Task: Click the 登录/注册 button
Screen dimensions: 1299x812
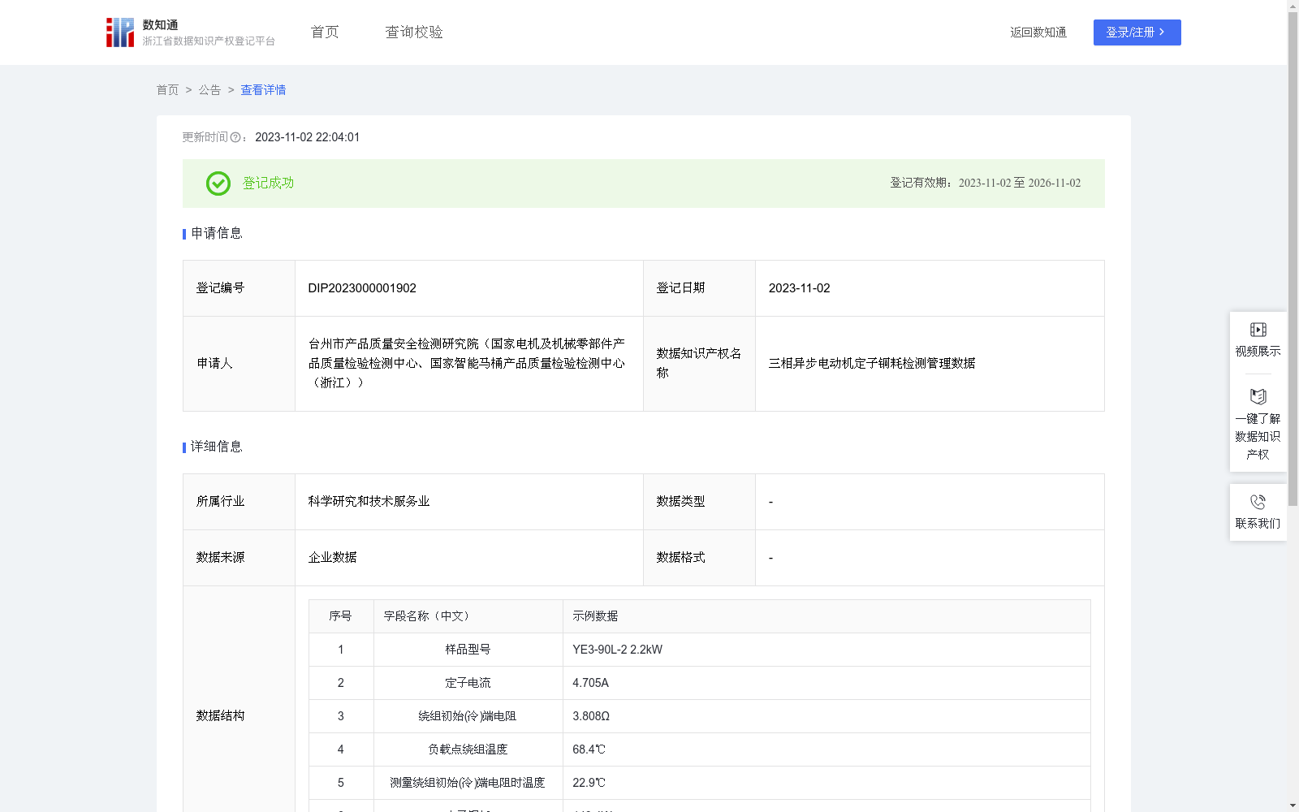Action: click(x=1137, y=32)
